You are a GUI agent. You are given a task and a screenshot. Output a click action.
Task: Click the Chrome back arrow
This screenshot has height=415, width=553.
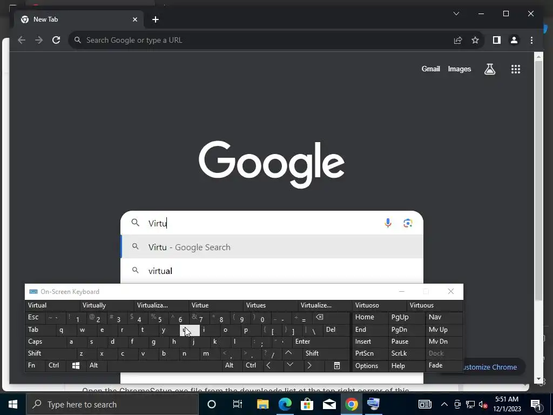coord(22,40)
